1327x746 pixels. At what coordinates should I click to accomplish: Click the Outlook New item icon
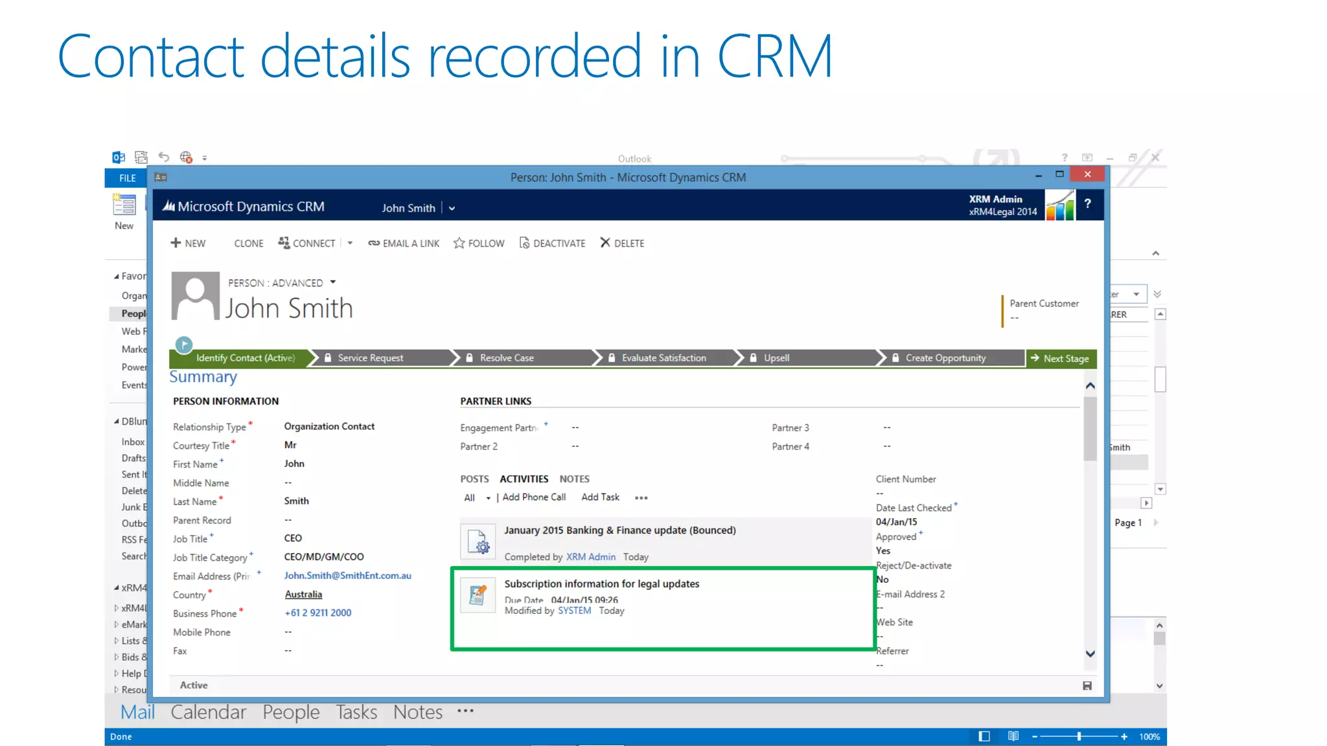tap(124, 205)
